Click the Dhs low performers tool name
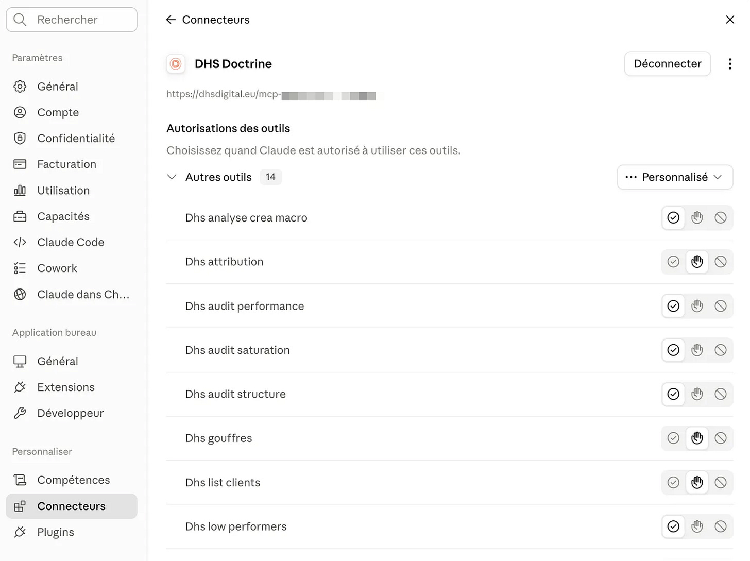The image size is (750, 561). coord(236,526)
